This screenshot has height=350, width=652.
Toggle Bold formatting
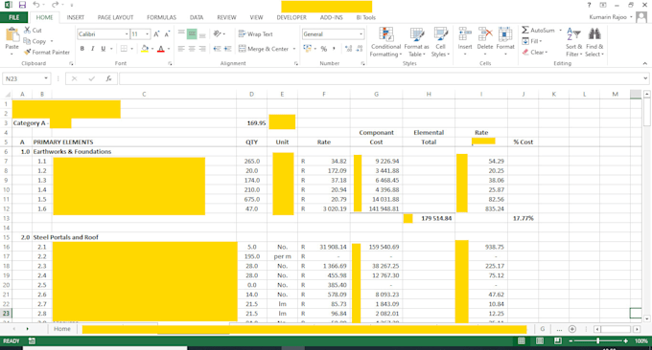tap(82, 49)
